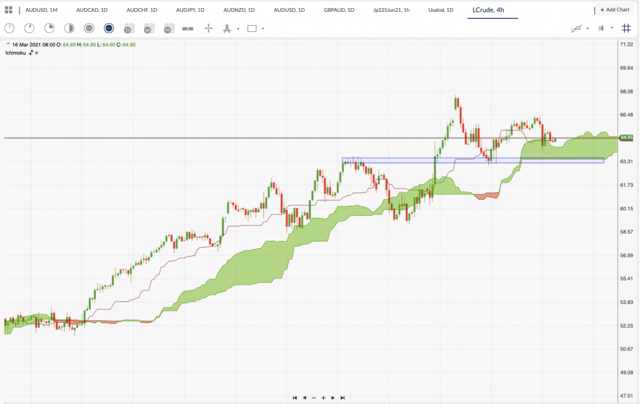The width and height of the screenshot is (640, 404).
Task: Collapse the OHLC legend with the minus
Action: coord(7,44)
